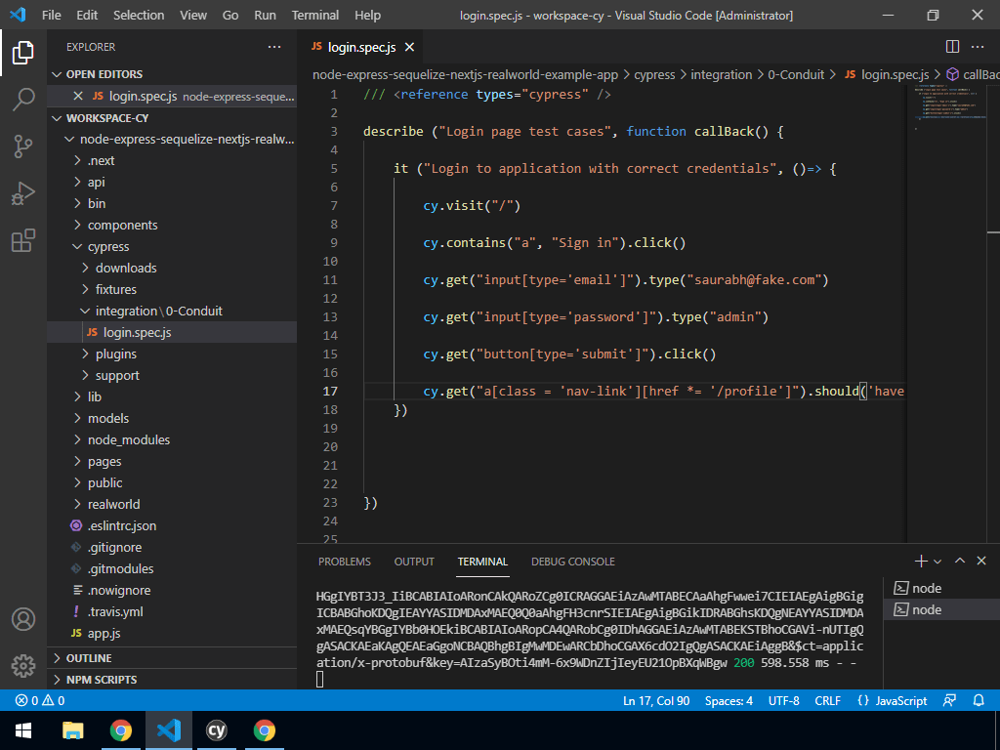Open the Terminal menu

(314, 15)
